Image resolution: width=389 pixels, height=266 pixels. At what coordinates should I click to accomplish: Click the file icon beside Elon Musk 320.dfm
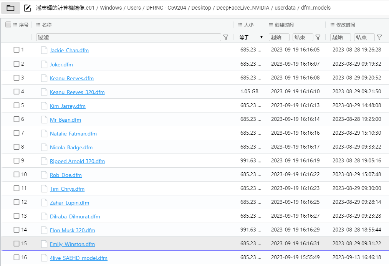click(x=44, y=230)
